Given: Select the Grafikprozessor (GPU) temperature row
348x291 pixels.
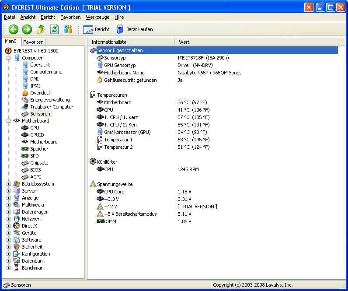Looking at the screenshot, I should pos(213,132).
